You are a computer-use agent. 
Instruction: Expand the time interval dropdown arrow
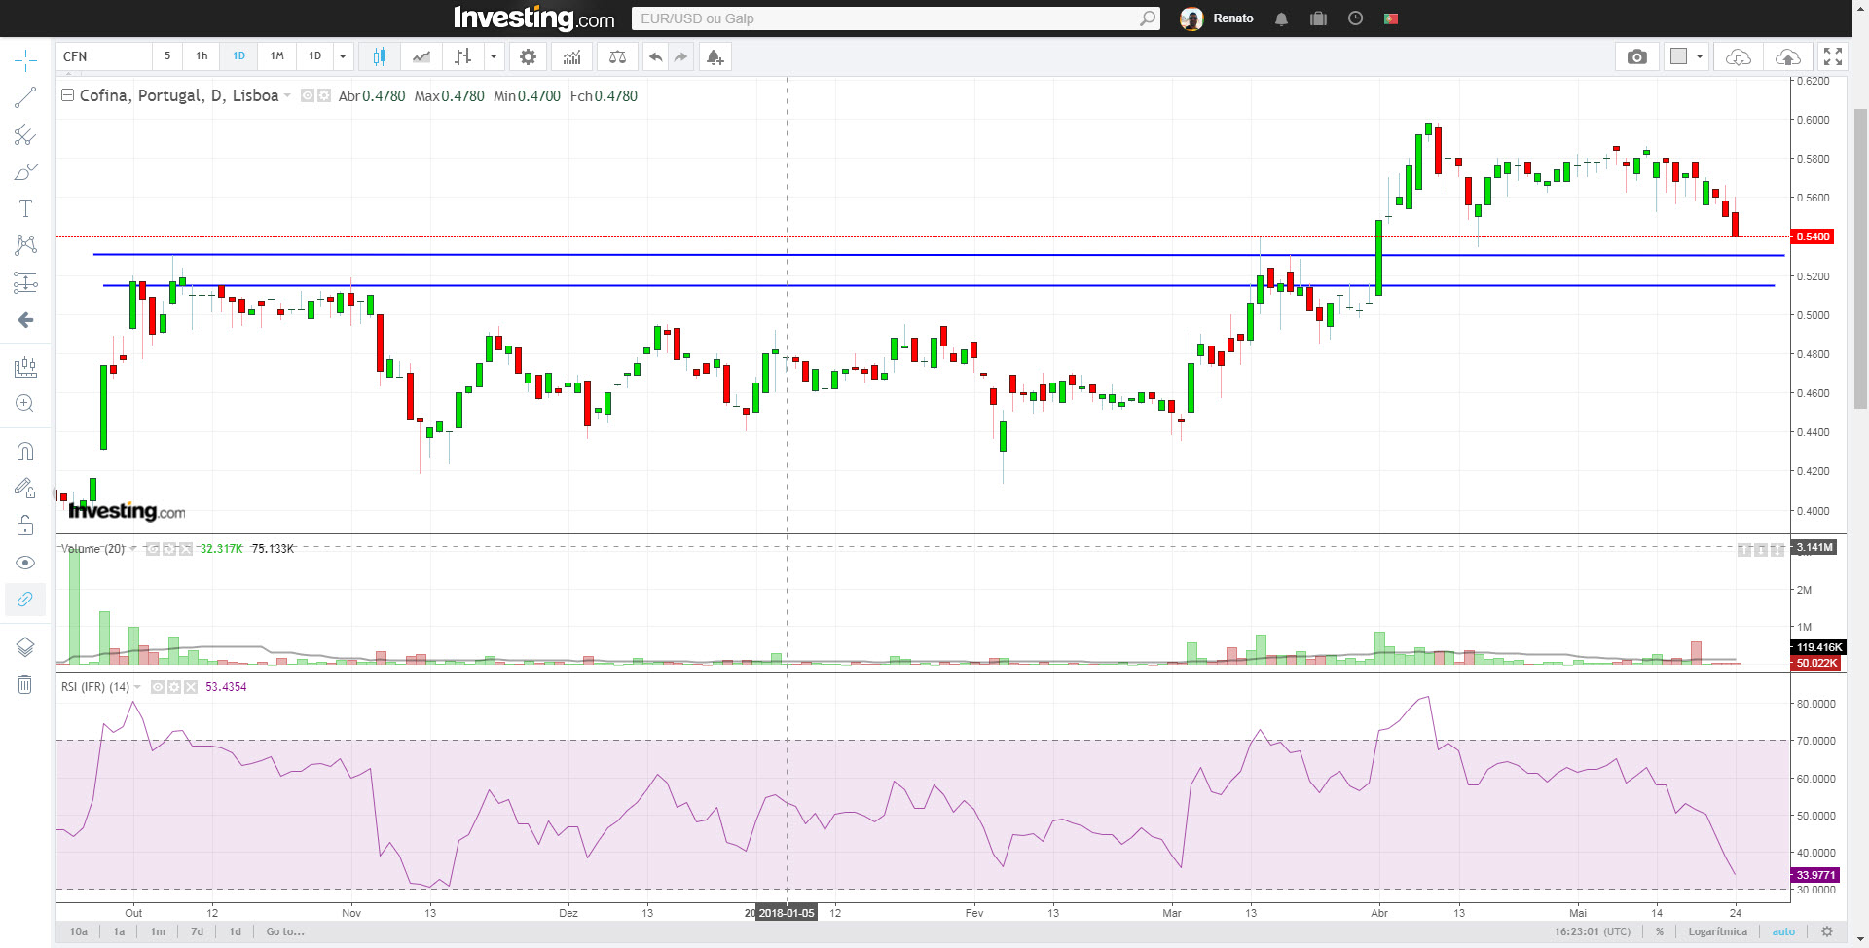tap(343, 56)
